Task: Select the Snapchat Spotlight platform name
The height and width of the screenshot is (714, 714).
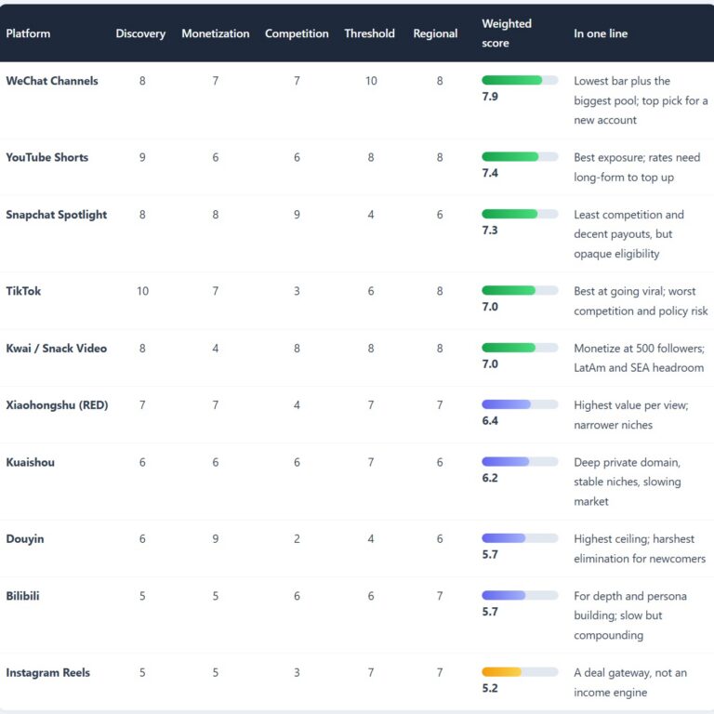Action: point(57,215)
